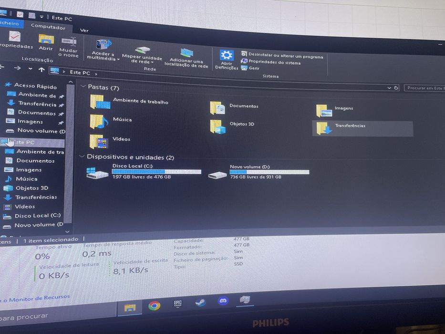445x334 pixels.
Task: Open Aceder a multimédia dropdown
Action: click(103, 50)
